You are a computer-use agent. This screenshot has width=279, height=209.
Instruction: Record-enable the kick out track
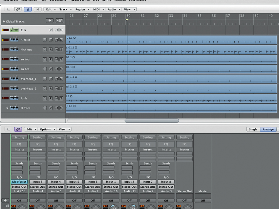coord(51,49)
